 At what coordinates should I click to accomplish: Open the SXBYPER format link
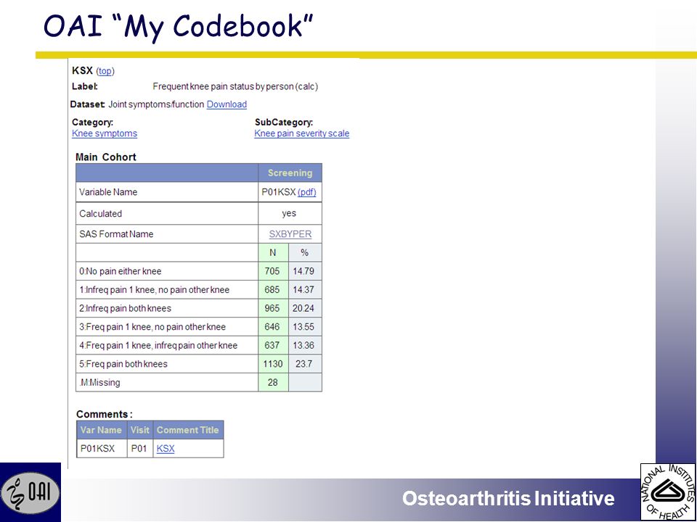(x=290, y=234)
